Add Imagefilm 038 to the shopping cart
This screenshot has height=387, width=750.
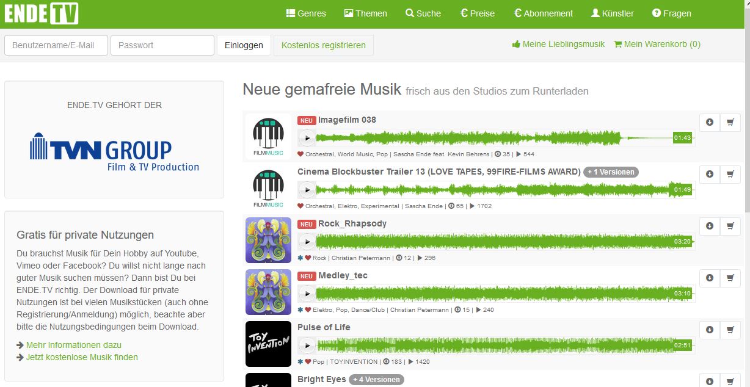point(730,122)
